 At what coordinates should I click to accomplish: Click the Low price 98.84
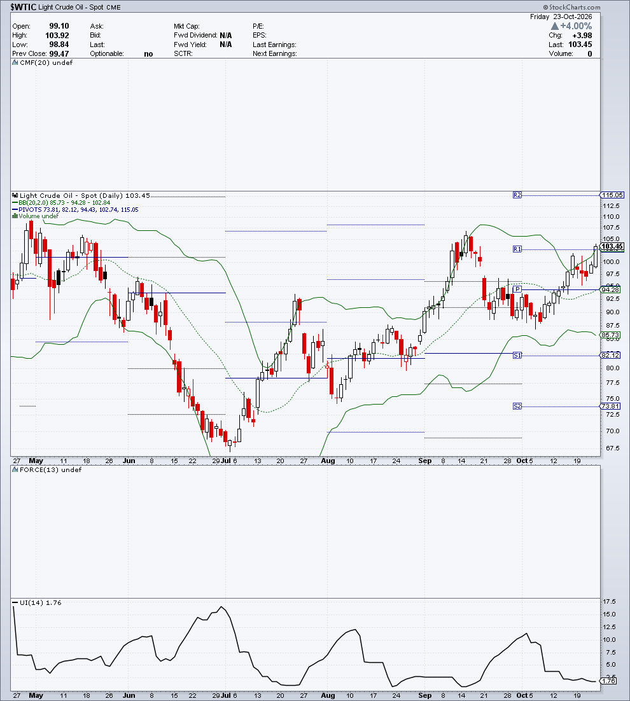[59, 45]
